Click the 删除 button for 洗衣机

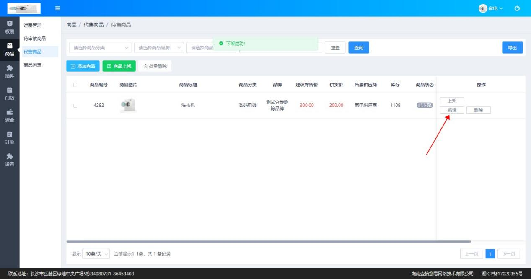click(x=478, y=110)
